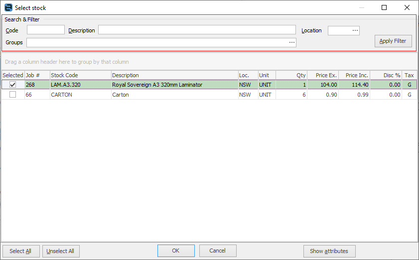
Task: Sort by the Tax column header
Action: tap(410, 75)
